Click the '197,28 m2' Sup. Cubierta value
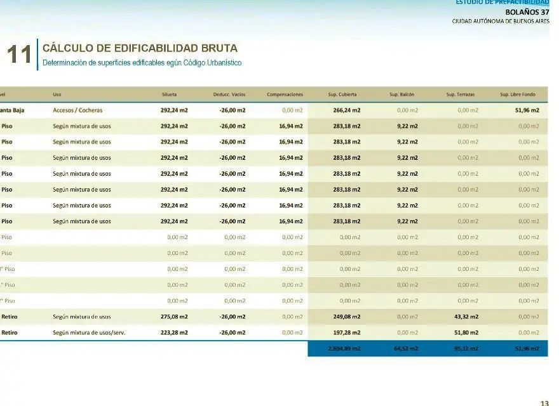This screenshot has height=406, width=559. (x=347, y=332)
